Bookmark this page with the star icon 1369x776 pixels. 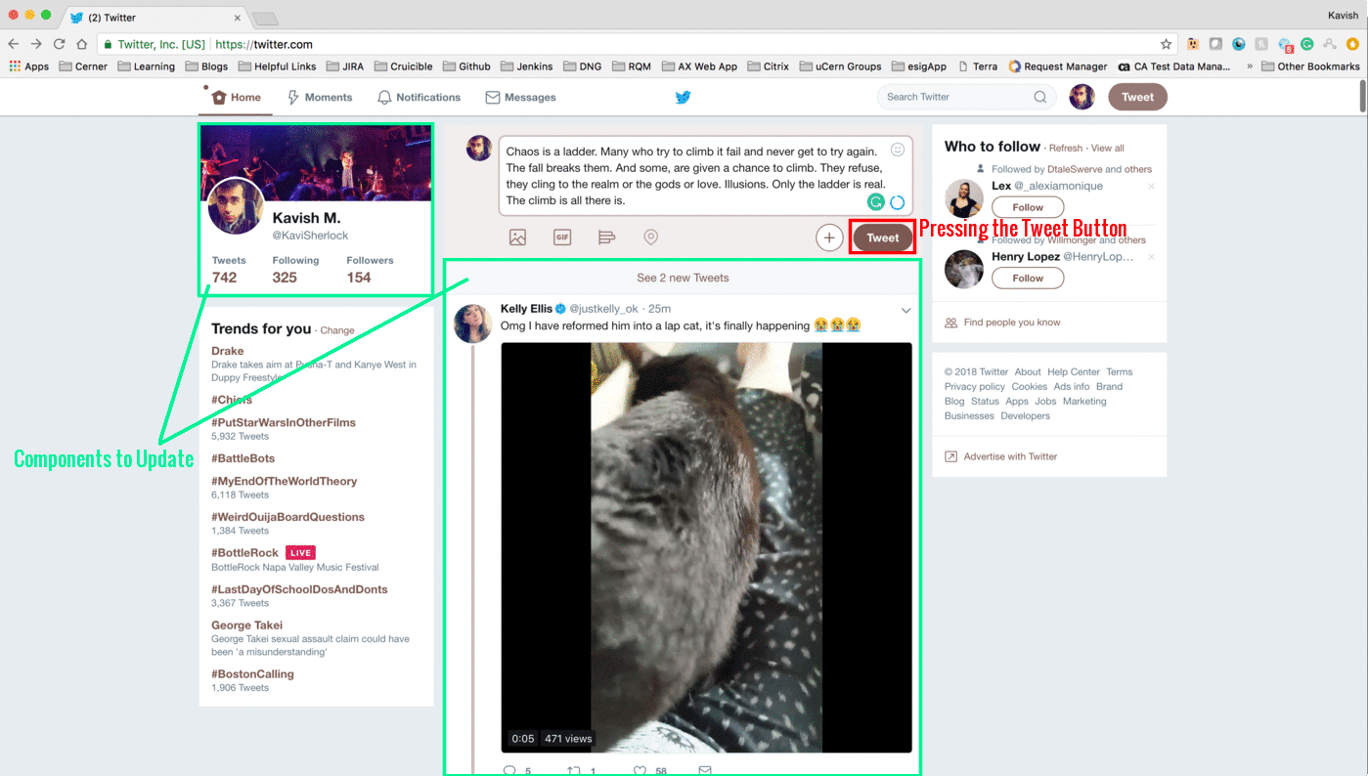(x=1166, y=44)
